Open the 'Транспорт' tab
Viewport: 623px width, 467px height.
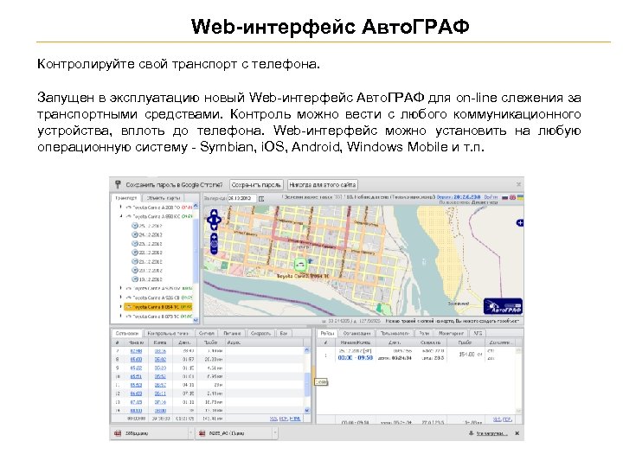(x=125, y=198)
